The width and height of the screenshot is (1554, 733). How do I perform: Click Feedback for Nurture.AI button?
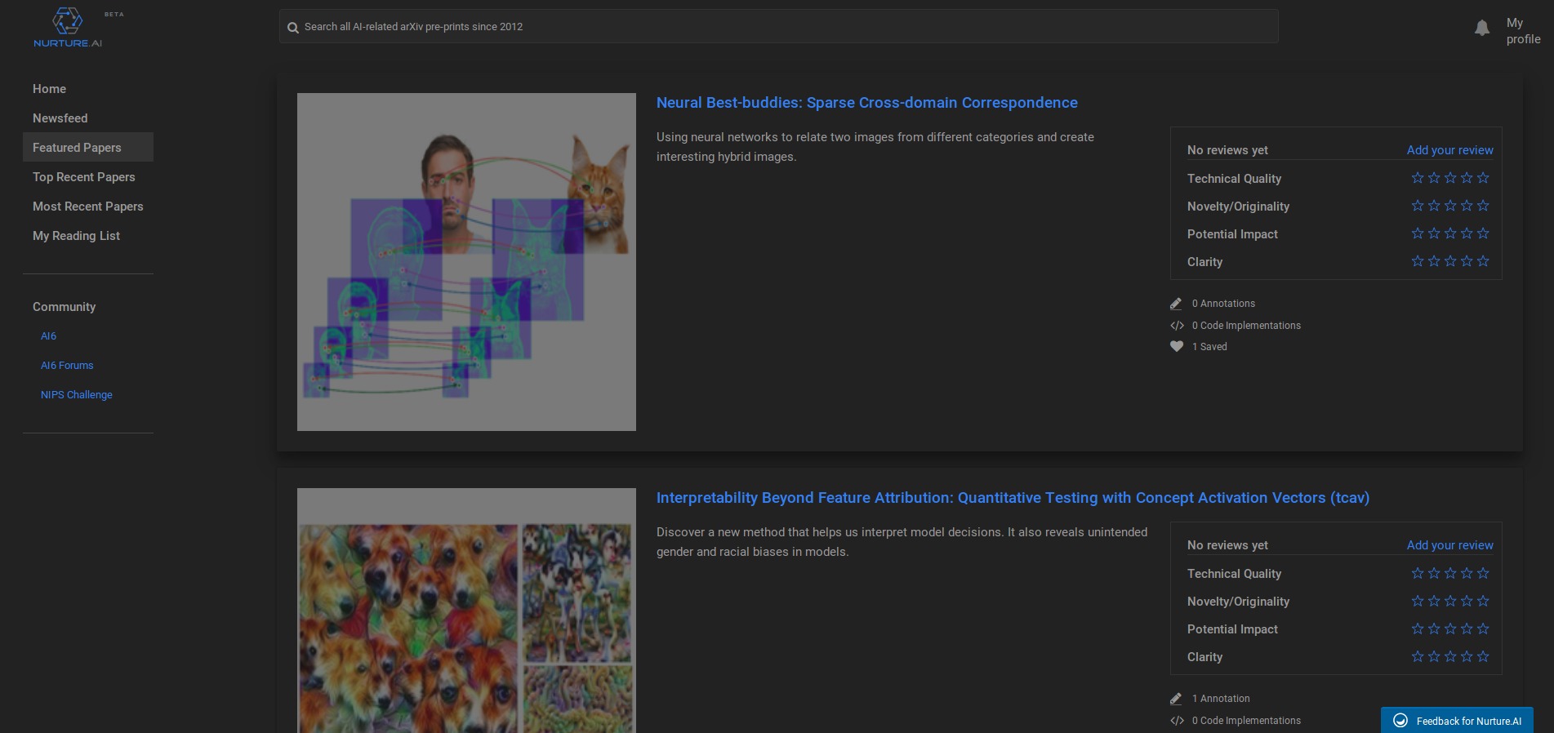coord(1457,721)
